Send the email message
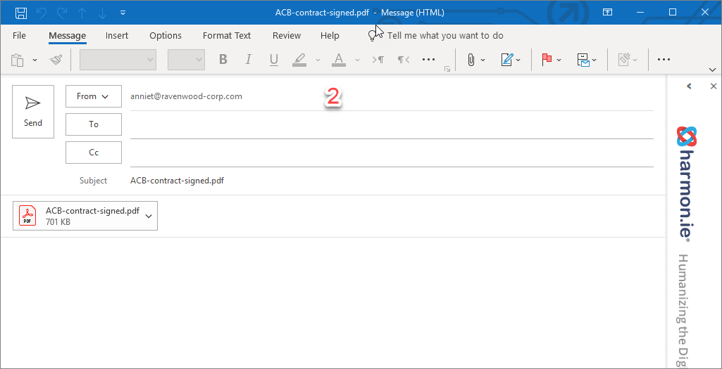722x369 pixels. point(33,112)
